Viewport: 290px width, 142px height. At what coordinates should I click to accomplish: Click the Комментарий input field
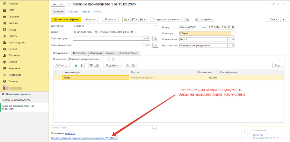pyautogui.click(x=102, y=128)
